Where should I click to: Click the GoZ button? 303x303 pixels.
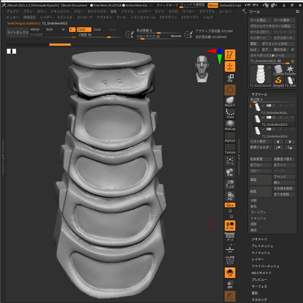tap(254, 50)
